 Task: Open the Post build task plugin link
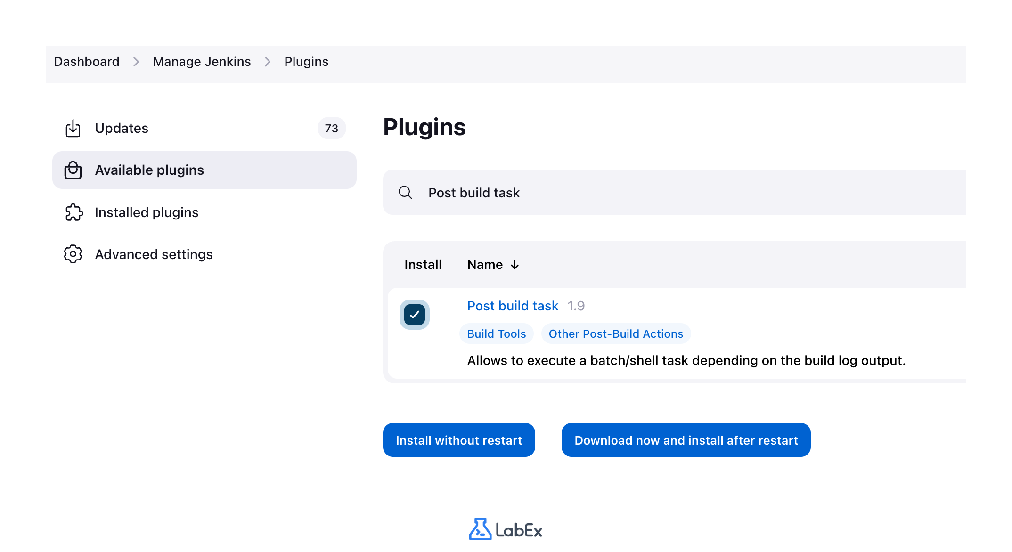[x=513, y=306]
